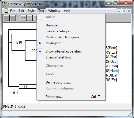The height and width of the screenshot is (118, 134).
Task: Click the S[Scm] leaf label
Action: [111, 48]
